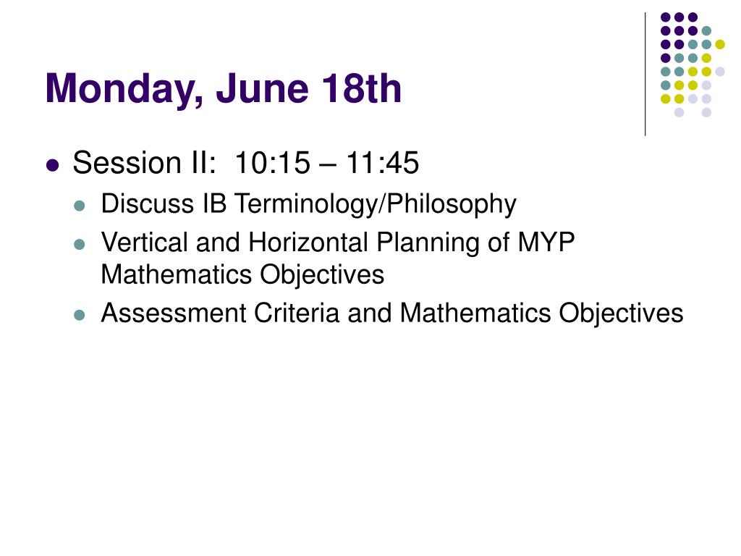Image resolution: width=741 pixels, height=556 pixels.
Task: Click the word Criteria in last bullet
Action: click(x=297, y=313)
